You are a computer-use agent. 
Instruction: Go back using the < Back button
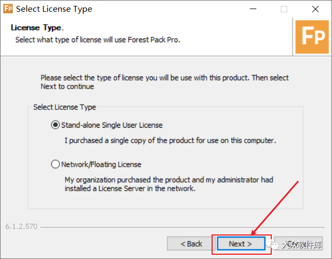tap(191, 244)
